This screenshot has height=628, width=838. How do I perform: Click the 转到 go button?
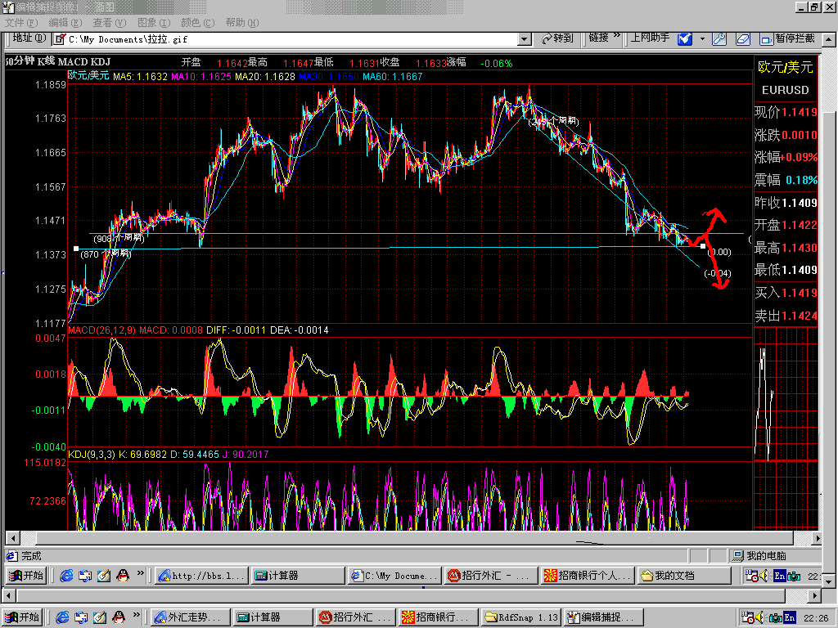[556, 38]
